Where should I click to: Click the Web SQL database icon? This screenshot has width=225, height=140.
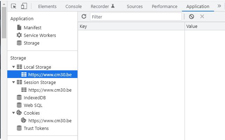(x=19, y=105)
